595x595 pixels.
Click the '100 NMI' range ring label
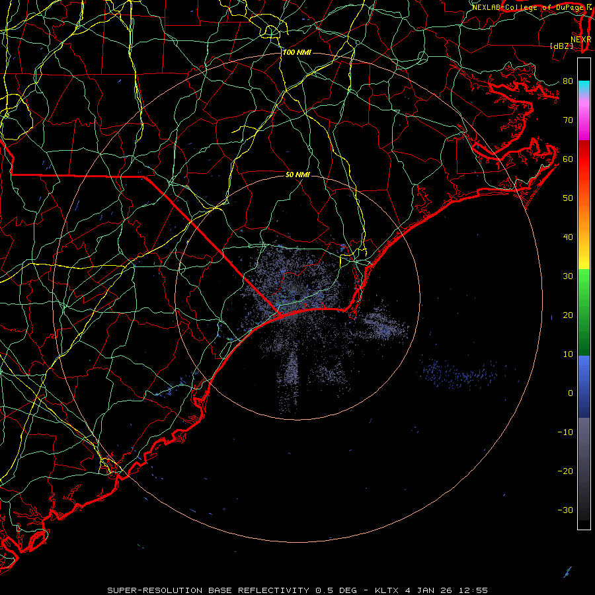297,52
